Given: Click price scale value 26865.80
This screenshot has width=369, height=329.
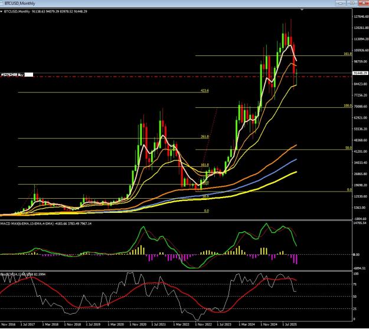Looking at the screenshot, I should point(361,174).
